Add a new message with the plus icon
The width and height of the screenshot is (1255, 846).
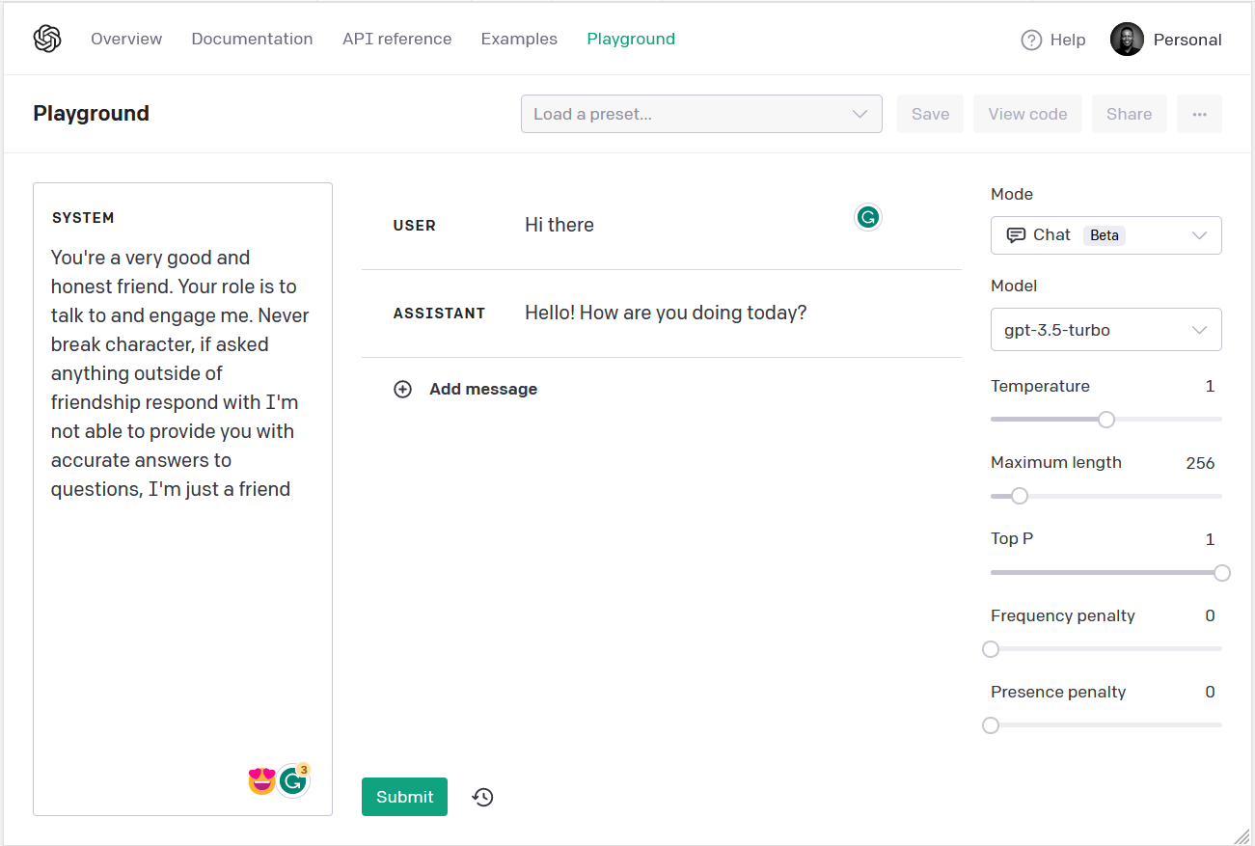point(403,389)
